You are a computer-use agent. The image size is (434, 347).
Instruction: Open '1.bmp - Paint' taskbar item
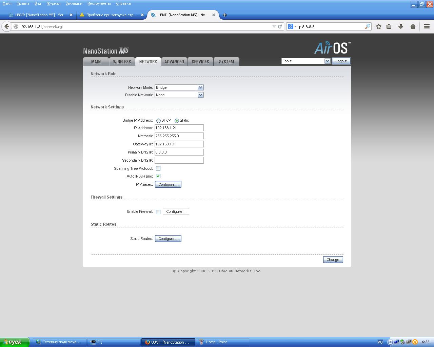pos(223,342)
